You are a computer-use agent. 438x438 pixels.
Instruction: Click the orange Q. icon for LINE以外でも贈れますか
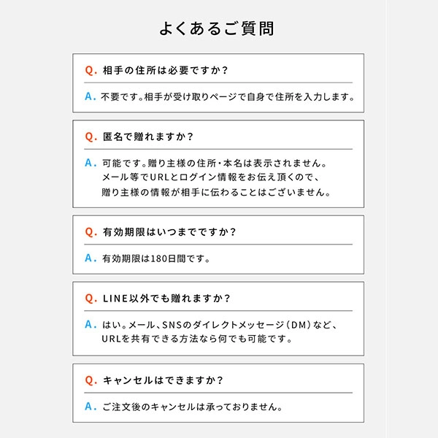91,299
